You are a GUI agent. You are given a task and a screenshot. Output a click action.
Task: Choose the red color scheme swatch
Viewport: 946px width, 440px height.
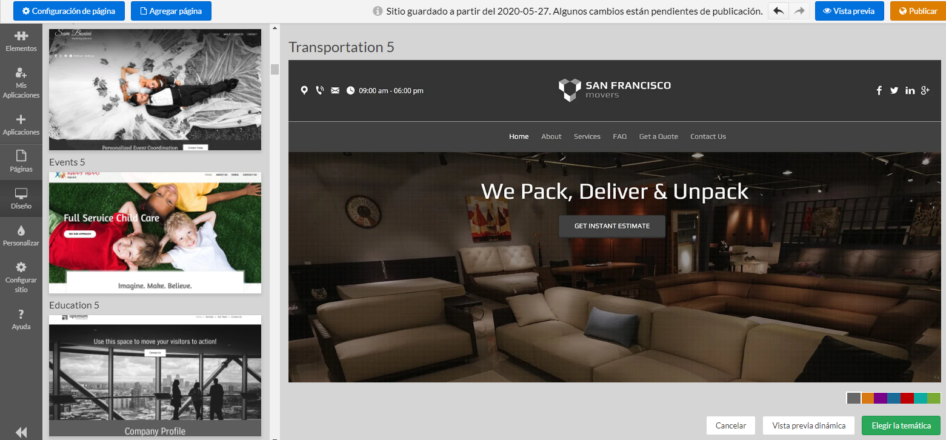tap(907, 398)
